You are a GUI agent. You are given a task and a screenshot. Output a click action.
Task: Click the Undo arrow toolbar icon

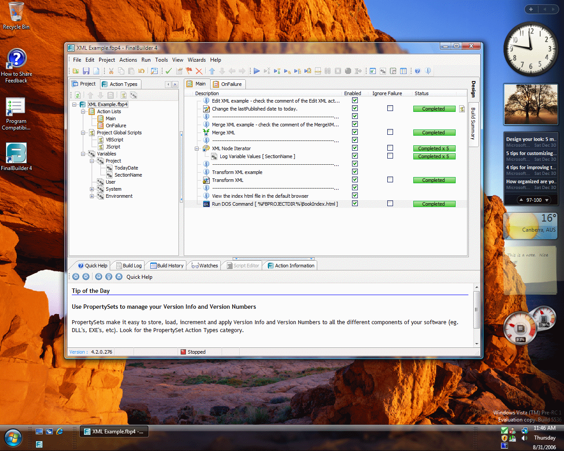141,71
